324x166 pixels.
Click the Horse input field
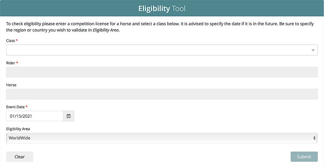click(162, 94)
